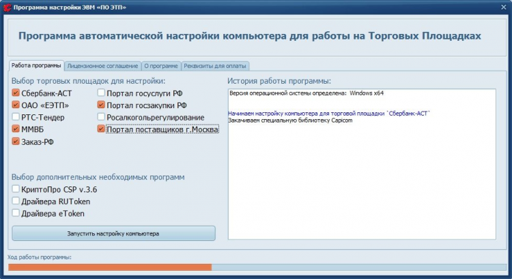Tick the Драйвера eToken checkbox
The width and height of the screenshot is (512, 279).
tap(16, 213)
